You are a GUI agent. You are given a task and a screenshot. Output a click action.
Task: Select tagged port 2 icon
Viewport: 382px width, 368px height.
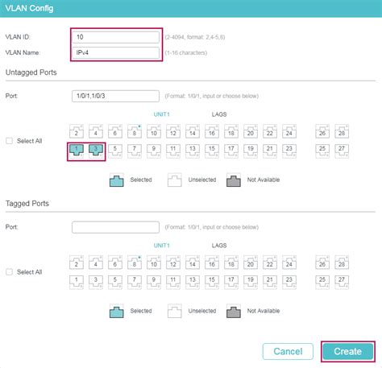coord(77,263)
